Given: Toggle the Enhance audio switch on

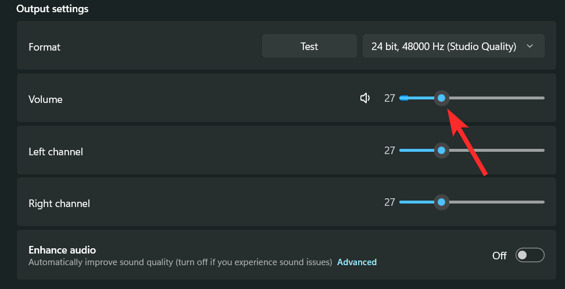Looking at the screenshot, I should [530, 255].
